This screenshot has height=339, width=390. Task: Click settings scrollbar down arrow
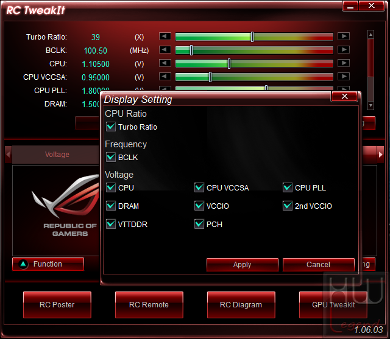(370, 105)
